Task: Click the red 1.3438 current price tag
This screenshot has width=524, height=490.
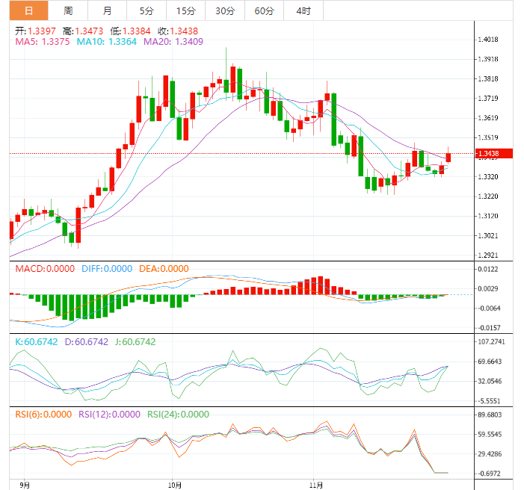Action: [493, 154]
